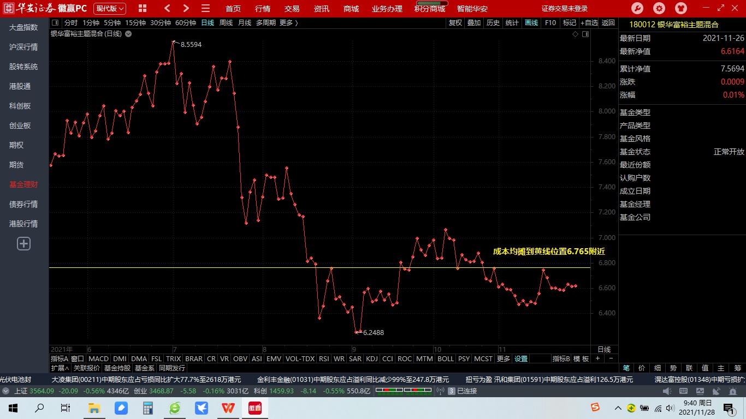Open the gear settings icon in title bar
The image size is (746, 419).
659,8
